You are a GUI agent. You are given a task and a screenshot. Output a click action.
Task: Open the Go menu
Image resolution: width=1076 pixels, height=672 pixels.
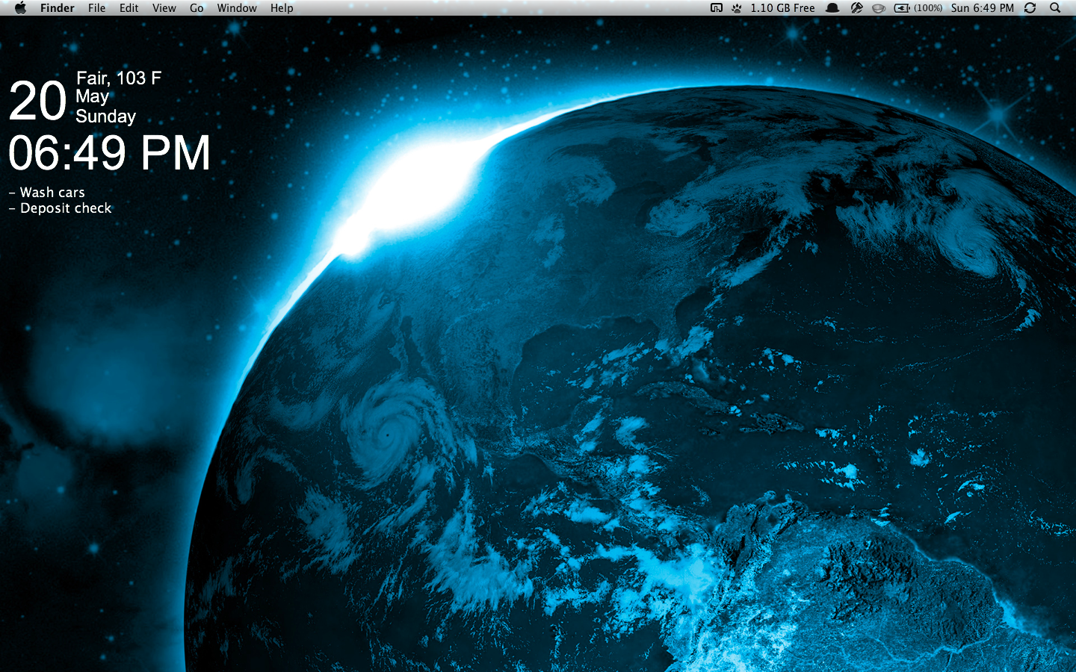click(x=197, y=8)
